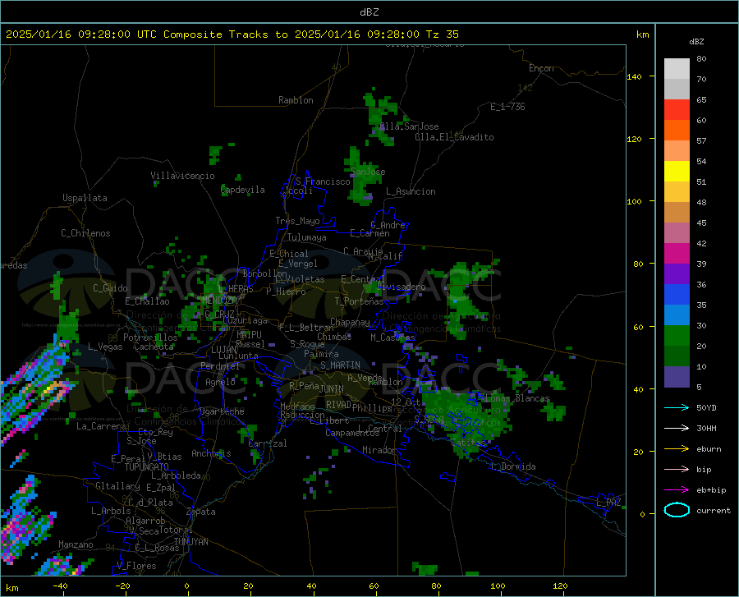Click the Composite Tracks timestamp header
Viewport: 739px width, 597px height.
pyautogui.click(x=232, y=34)
